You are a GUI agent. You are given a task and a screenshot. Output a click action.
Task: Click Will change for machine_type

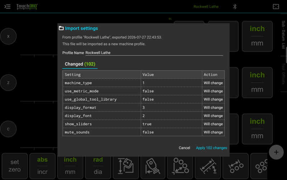click(213, 83)
